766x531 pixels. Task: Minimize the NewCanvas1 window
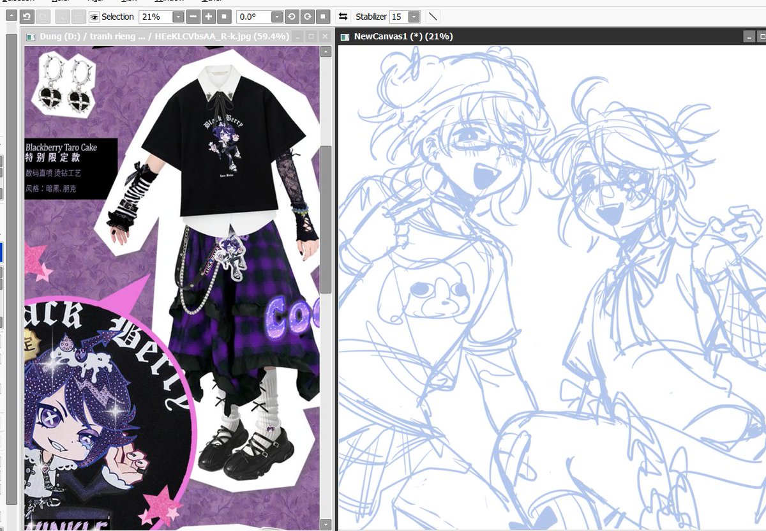[749, 37]
